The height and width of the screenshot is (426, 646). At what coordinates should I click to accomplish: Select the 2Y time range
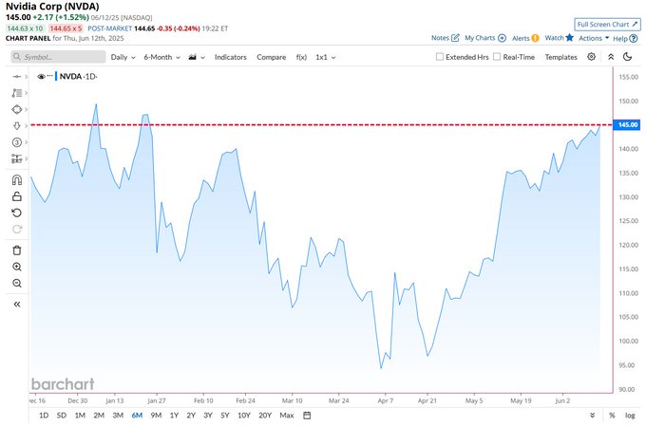(x=191, y=416)
